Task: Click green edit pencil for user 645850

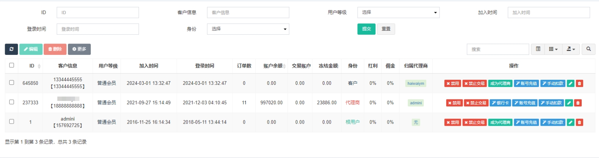Action: click(x=570, y=83)
